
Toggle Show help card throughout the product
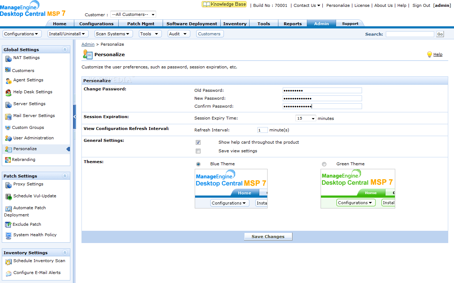click(198, 143)
